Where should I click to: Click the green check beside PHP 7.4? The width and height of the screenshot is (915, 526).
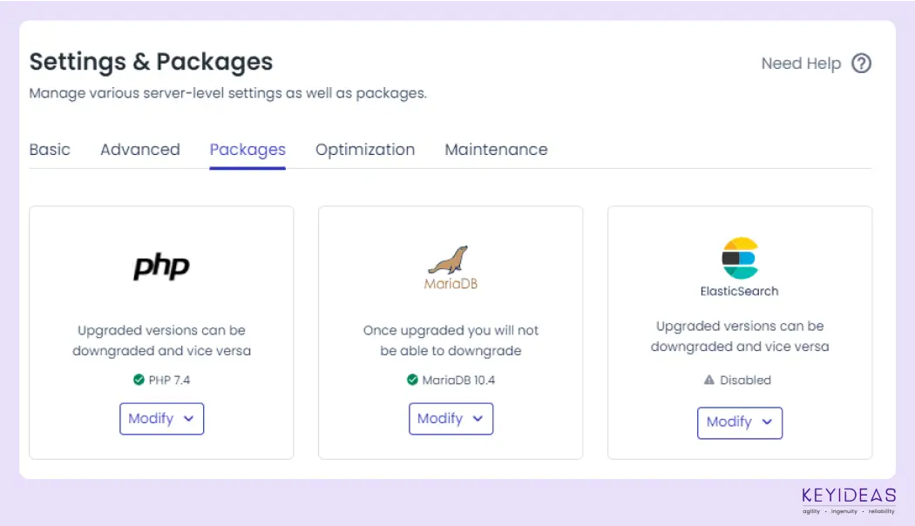[x=139, y=380]
